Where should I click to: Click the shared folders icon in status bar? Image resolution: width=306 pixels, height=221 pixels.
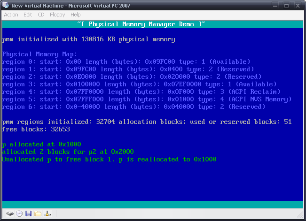click(38, 214)
